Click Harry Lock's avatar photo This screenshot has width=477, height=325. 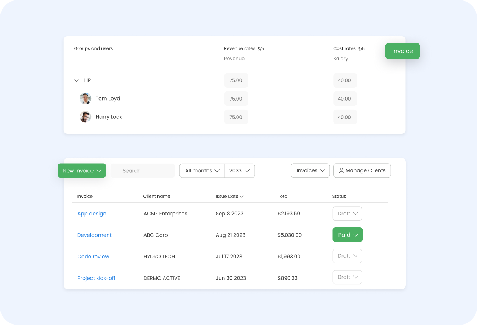click(85, 117)
